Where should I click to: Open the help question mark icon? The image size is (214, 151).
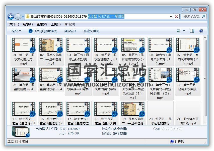201,31
